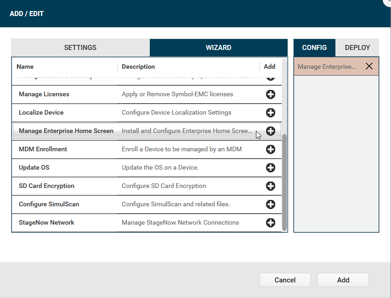Remove Manage Enterprise config with the X
The width and height of the screenshot is (391, 298).
point(369,66)
